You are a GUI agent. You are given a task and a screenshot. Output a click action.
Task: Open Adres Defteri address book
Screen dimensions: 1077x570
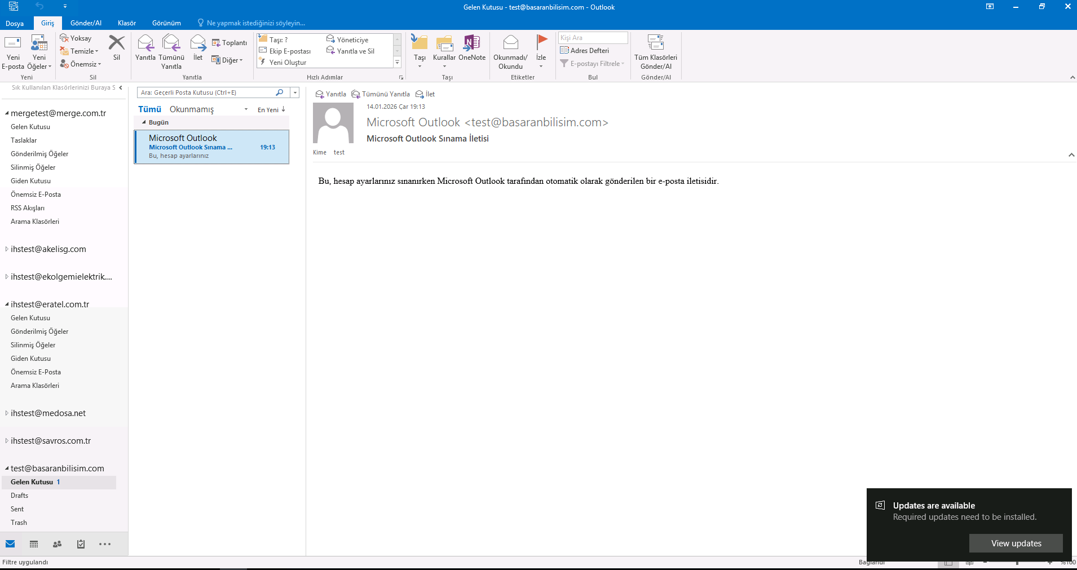tap(585, 51)
